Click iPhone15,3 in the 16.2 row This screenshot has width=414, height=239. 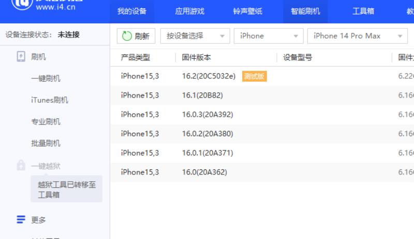(x=140, y=76)
